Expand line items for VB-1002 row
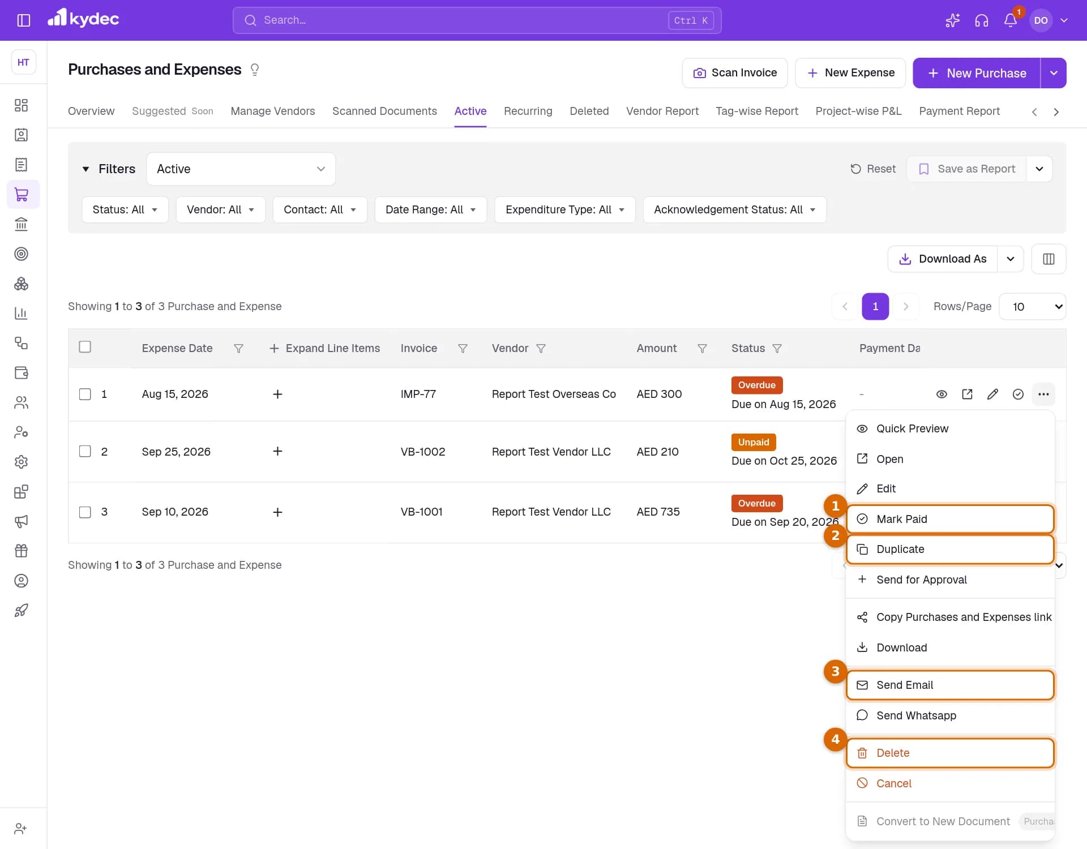The width and height of the screenshot is (1087, 849). pos(277,451)
